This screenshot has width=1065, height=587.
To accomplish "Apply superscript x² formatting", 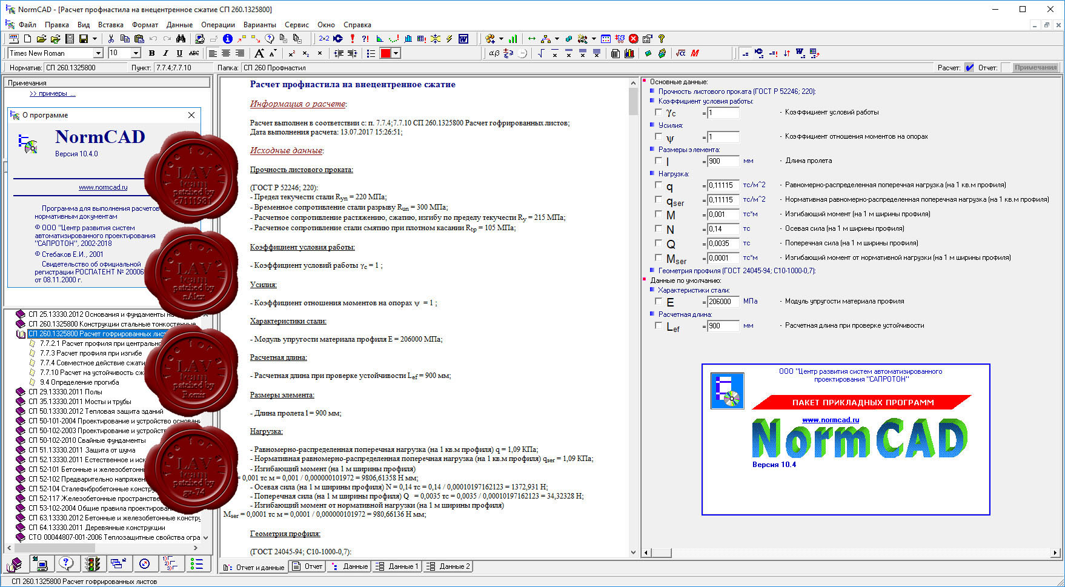I will 292,53.
